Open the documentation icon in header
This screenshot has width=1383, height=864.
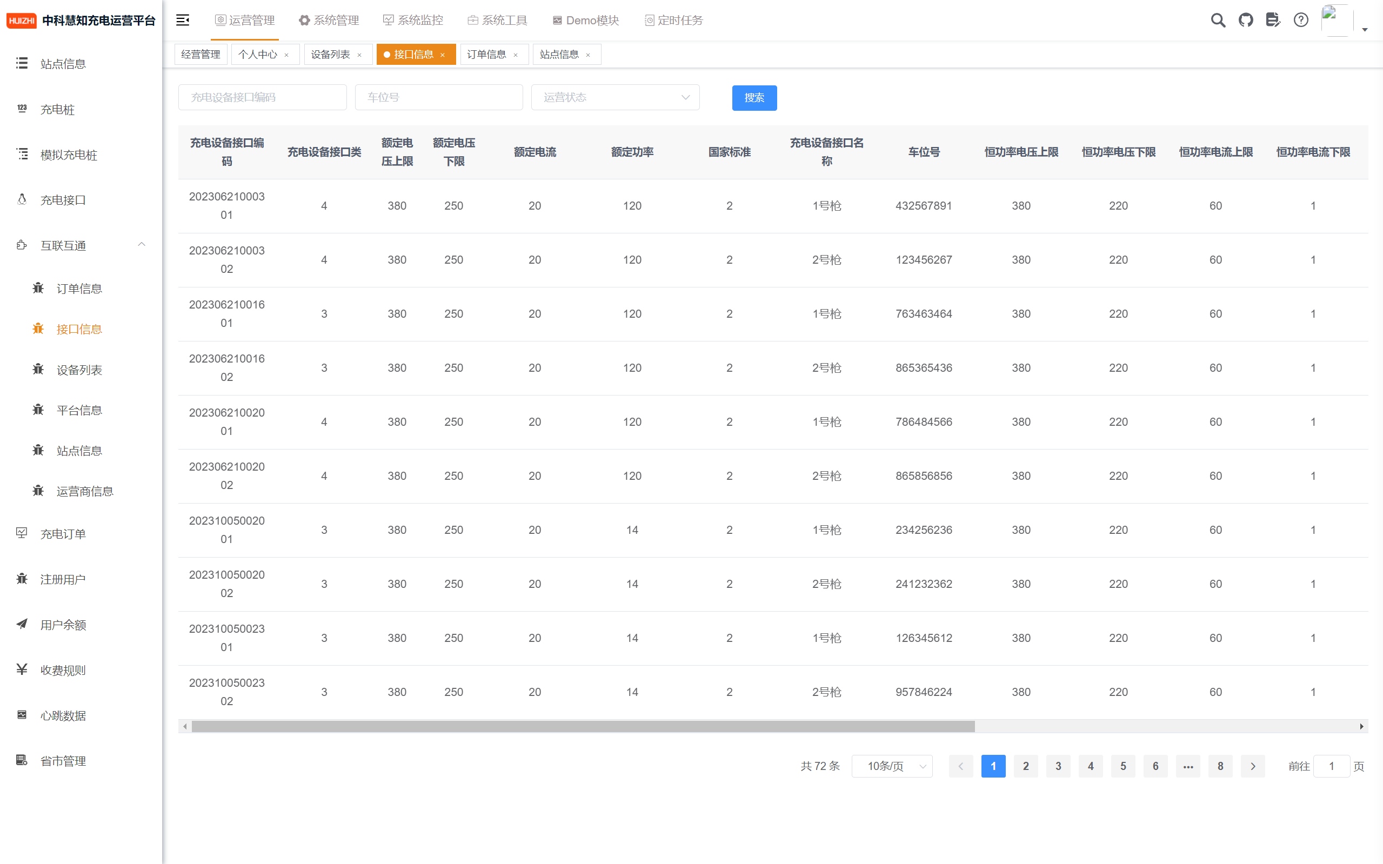pyautogui.click(x=1273, y=20)
